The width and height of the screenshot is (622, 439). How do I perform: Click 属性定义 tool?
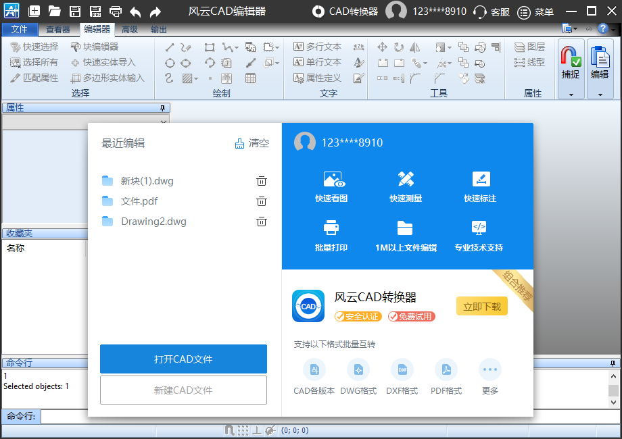click(317, 78)
